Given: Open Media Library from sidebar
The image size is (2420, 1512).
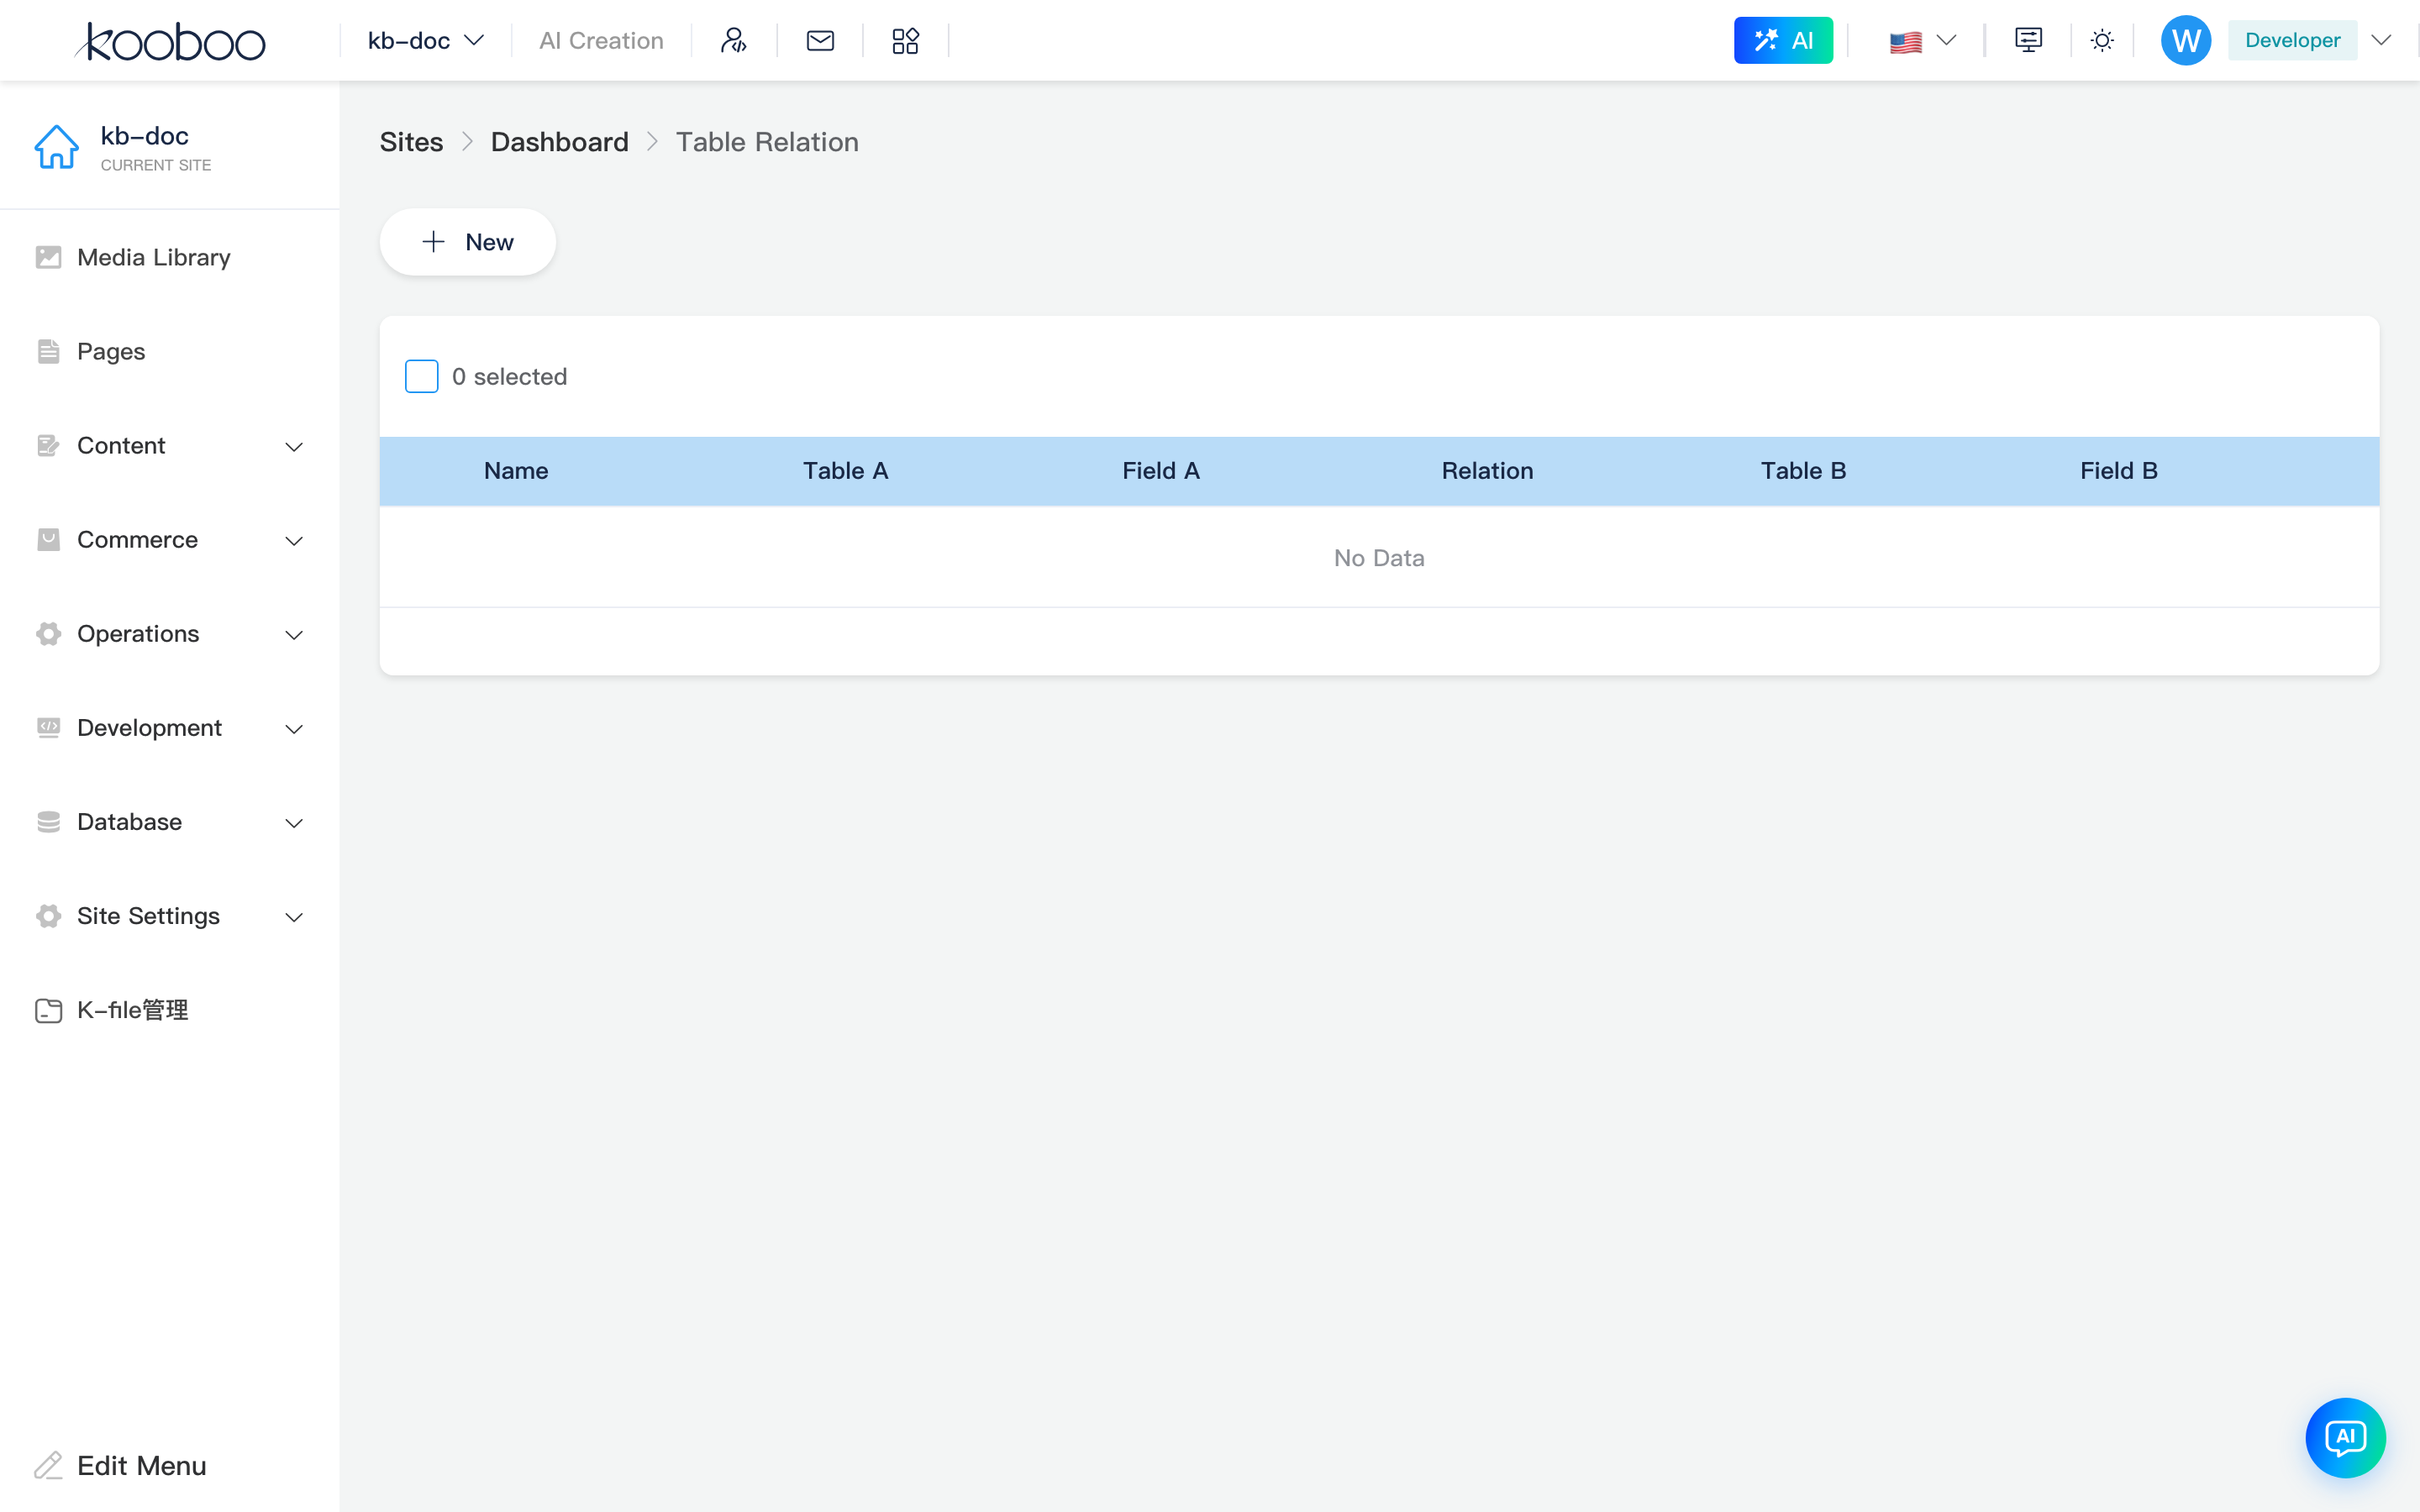Looking at the screenshot, I should point(170,257).
